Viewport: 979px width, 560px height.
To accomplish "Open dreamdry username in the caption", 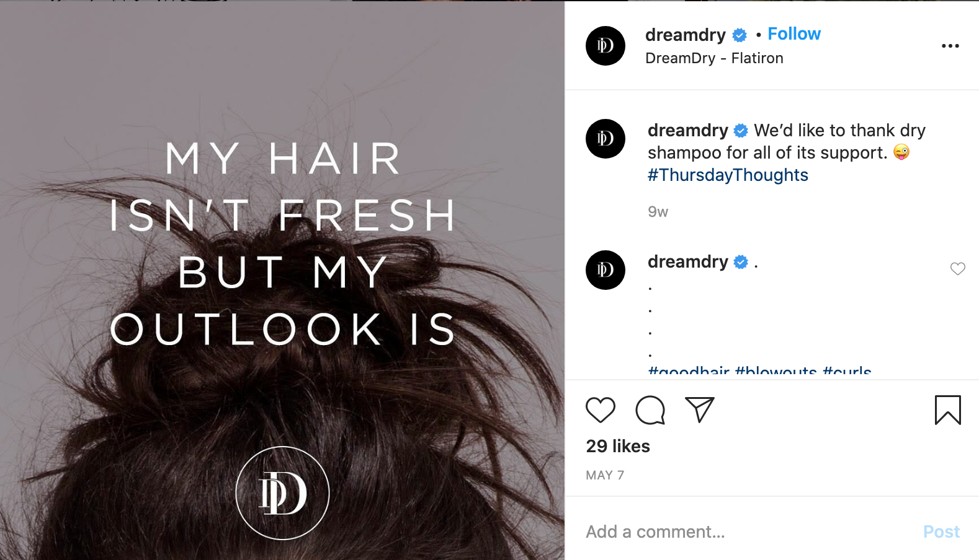I will pyautogui.click(x=687, y=131).
